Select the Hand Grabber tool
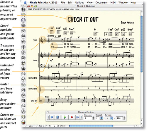The width and height of the screenshot is (147, 131). [x=23, y=20]
